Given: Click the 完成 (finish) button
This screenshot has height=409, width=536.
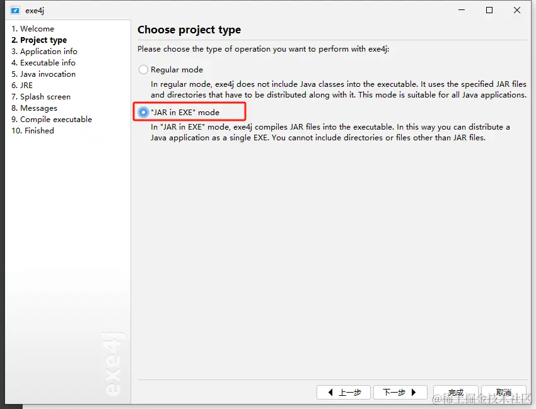Looking at the screenshot, I should pyautogui.click(x=456, y=392).
